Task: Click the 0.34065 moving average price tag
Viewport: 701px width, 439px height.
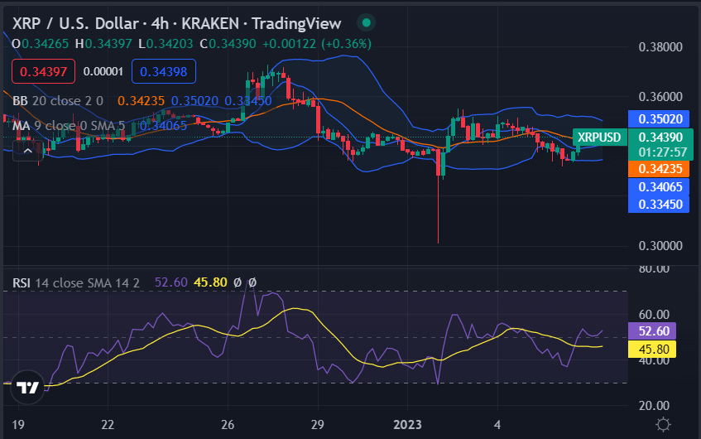Action: 659,186
